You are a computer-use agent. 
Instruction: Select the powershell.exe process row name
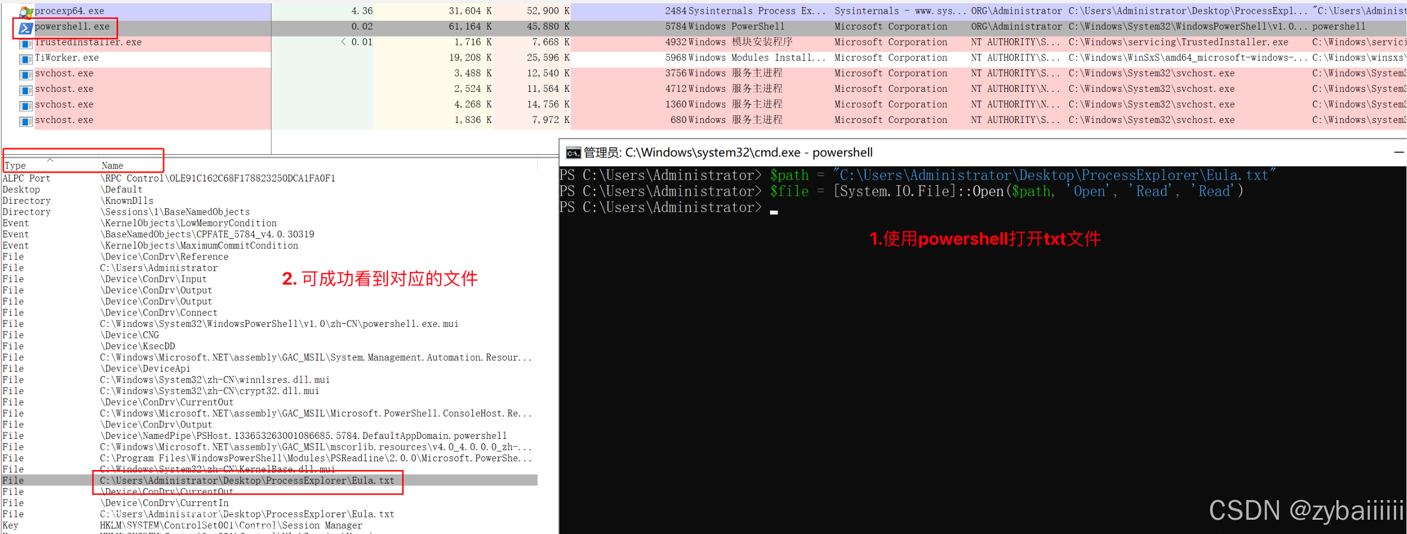[72, 27]
